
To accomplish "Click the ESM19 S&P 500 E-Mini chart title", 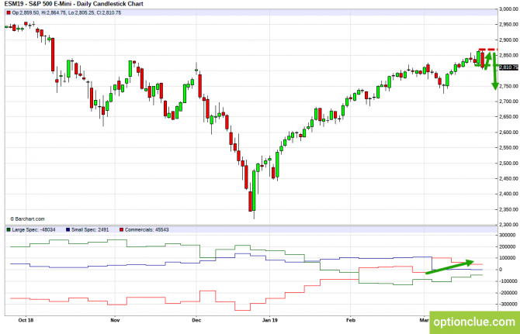I will coord(74,4).
